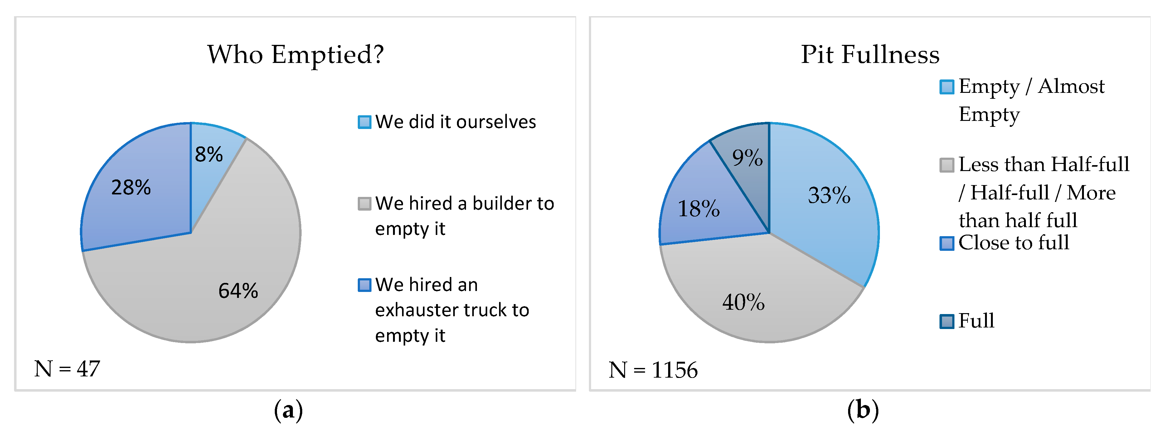This screenshot has height=439, width=1165.
Task: Click the '(b)' subfigure caption
Action: coord(863,411)
